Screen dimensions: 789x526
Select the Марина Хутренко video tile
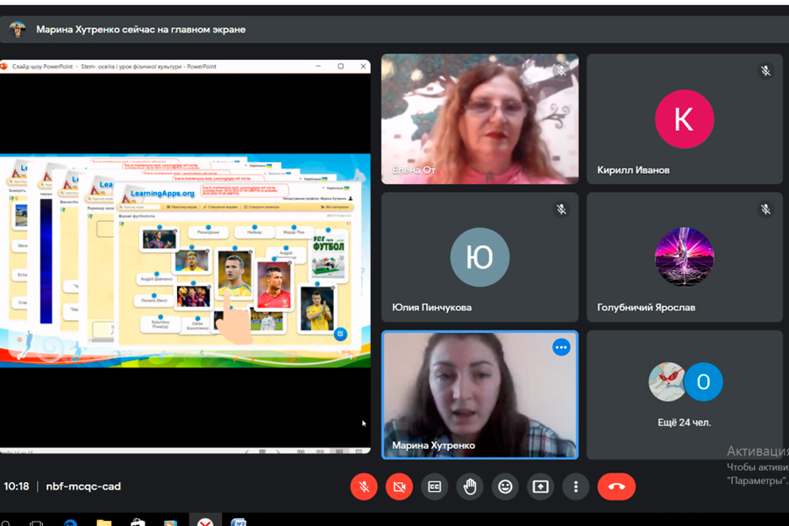click(480, 394)
